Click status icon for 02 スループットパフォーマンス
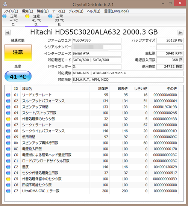Viewport: 188px width, 206px height. [x=8, y=101]
